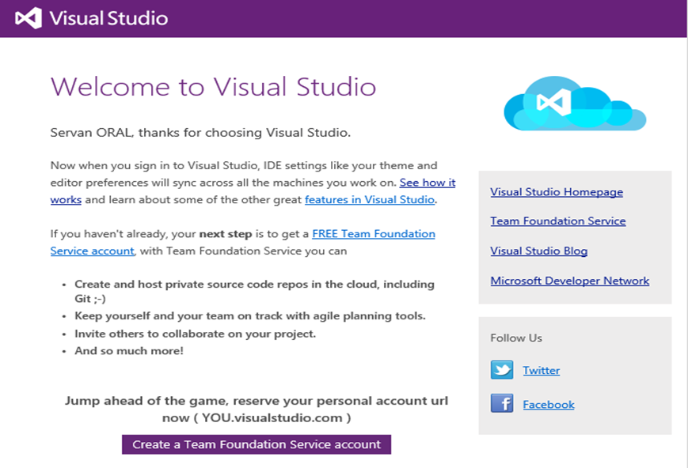Image resolution: width=688 pixels, height=468 pixels.
Task: Click the "And so much more!" bullet
Action: (x=129, y=351)
